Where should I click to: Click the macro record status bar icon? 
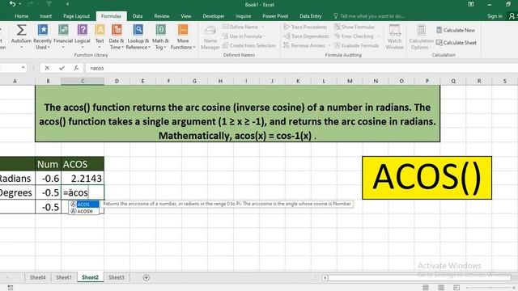coord(11,288)
